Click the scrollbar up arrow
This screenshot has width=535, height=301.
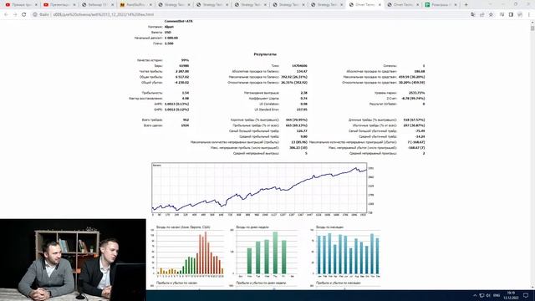pos(532,23)
